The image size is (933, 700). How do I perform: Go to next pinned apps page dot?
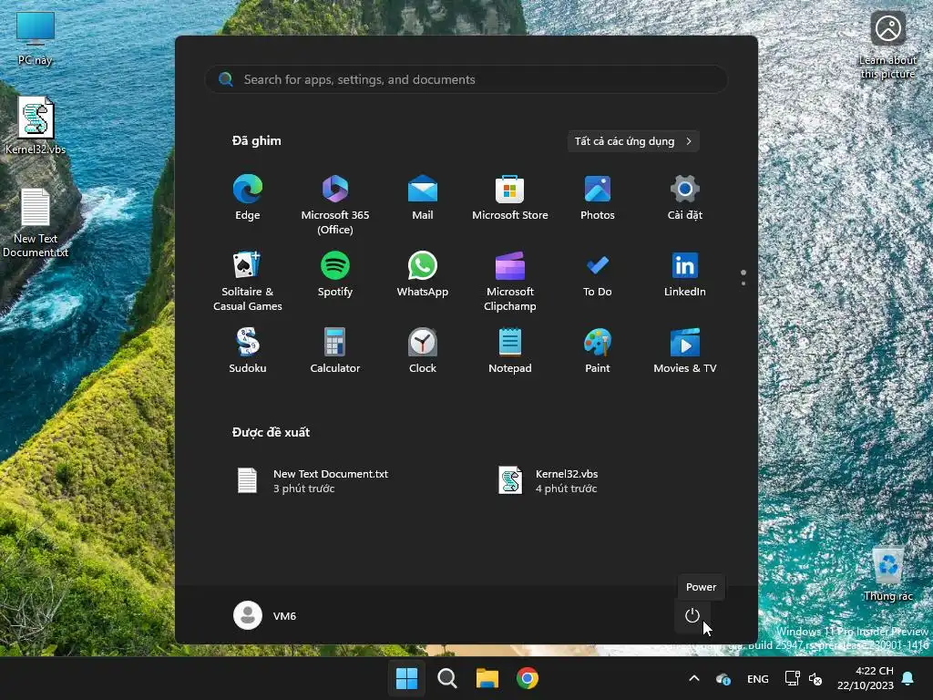[x=743, y=283]
